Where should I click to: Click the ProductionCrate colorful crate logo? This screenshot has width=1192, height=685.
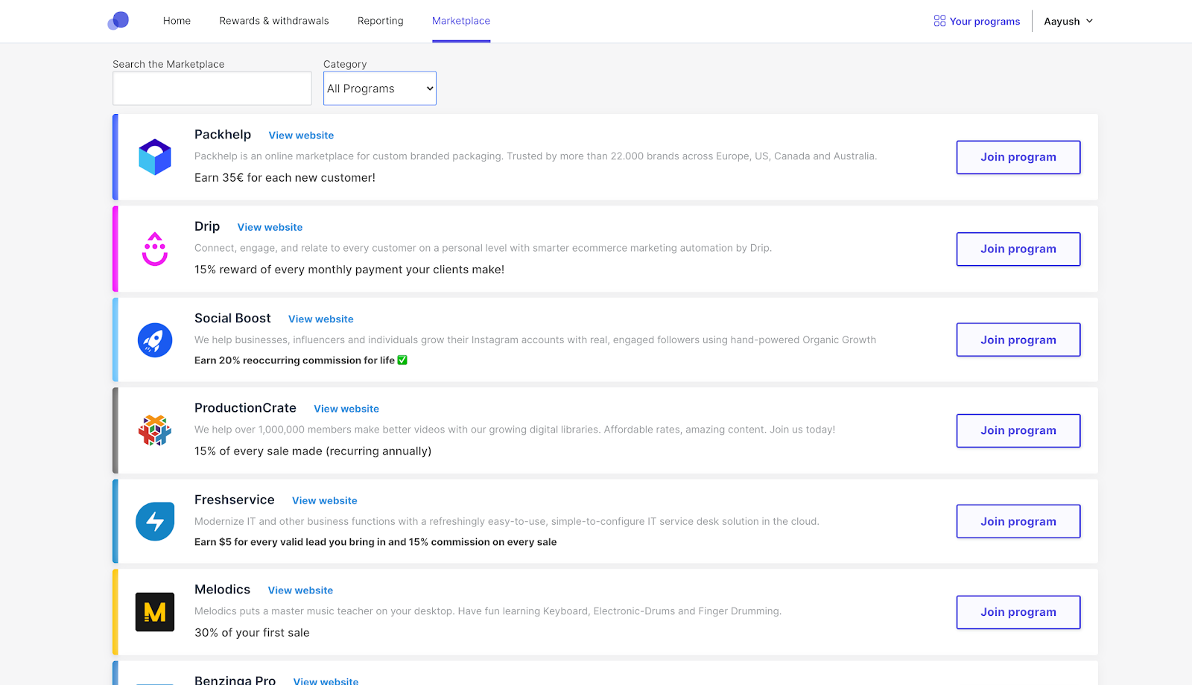tap(154, 430)
